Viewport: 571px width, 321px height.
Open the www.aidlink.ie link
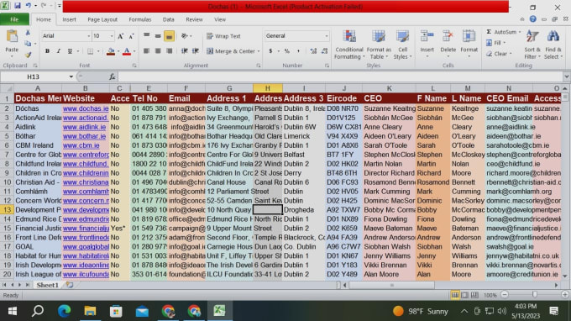pyautogui.click(x=84, y=127)
